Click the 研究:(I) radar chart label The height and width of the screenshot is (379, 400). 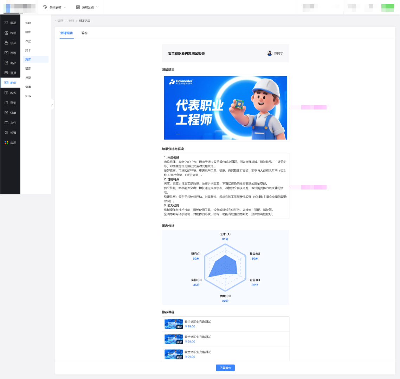click(196, 254)
